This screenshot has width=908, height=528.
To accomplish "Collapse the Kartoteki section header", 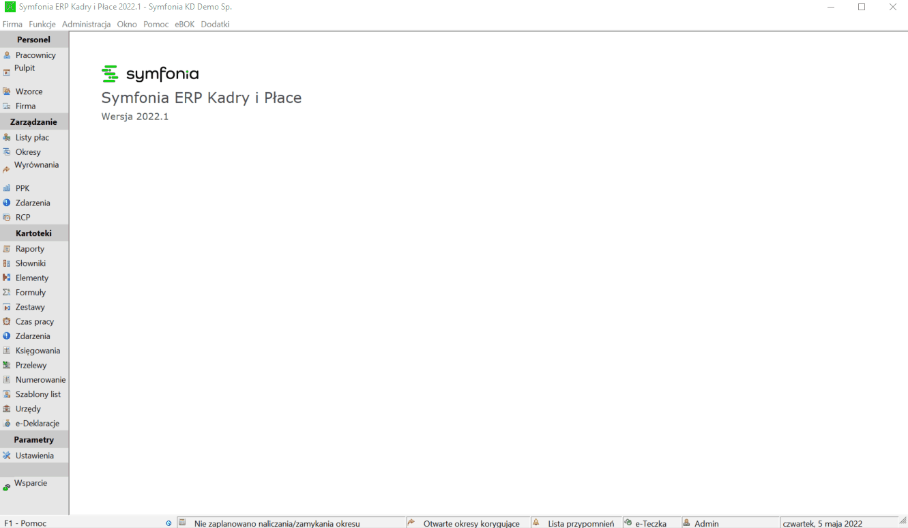I will [x=34, y=233].
